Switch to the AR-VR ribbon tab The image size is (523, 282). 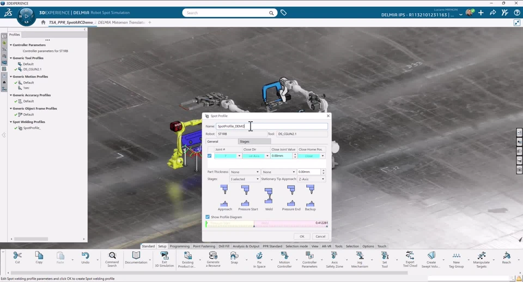point(326,246)
